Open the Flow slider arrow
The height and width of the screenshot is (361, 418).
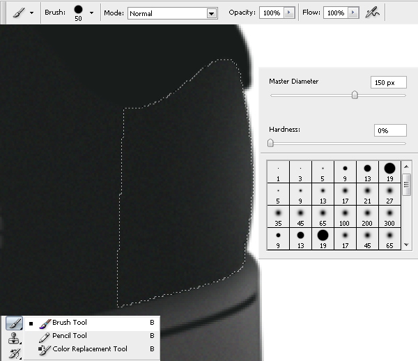click(353, 13)
